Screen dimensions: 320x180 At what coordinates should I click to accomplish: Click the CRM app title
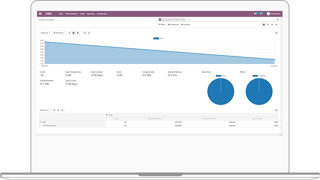(x=48, y=14)
